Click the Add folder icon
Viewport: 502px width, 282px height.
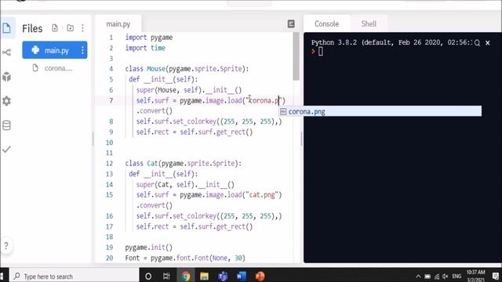(70, 28)
